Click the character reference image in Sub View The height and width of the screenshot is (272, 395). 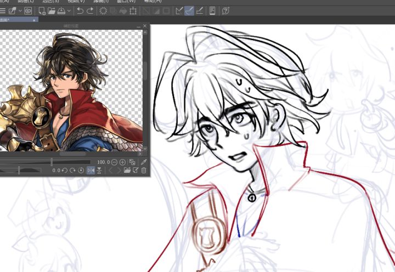[x=71, y=90]
